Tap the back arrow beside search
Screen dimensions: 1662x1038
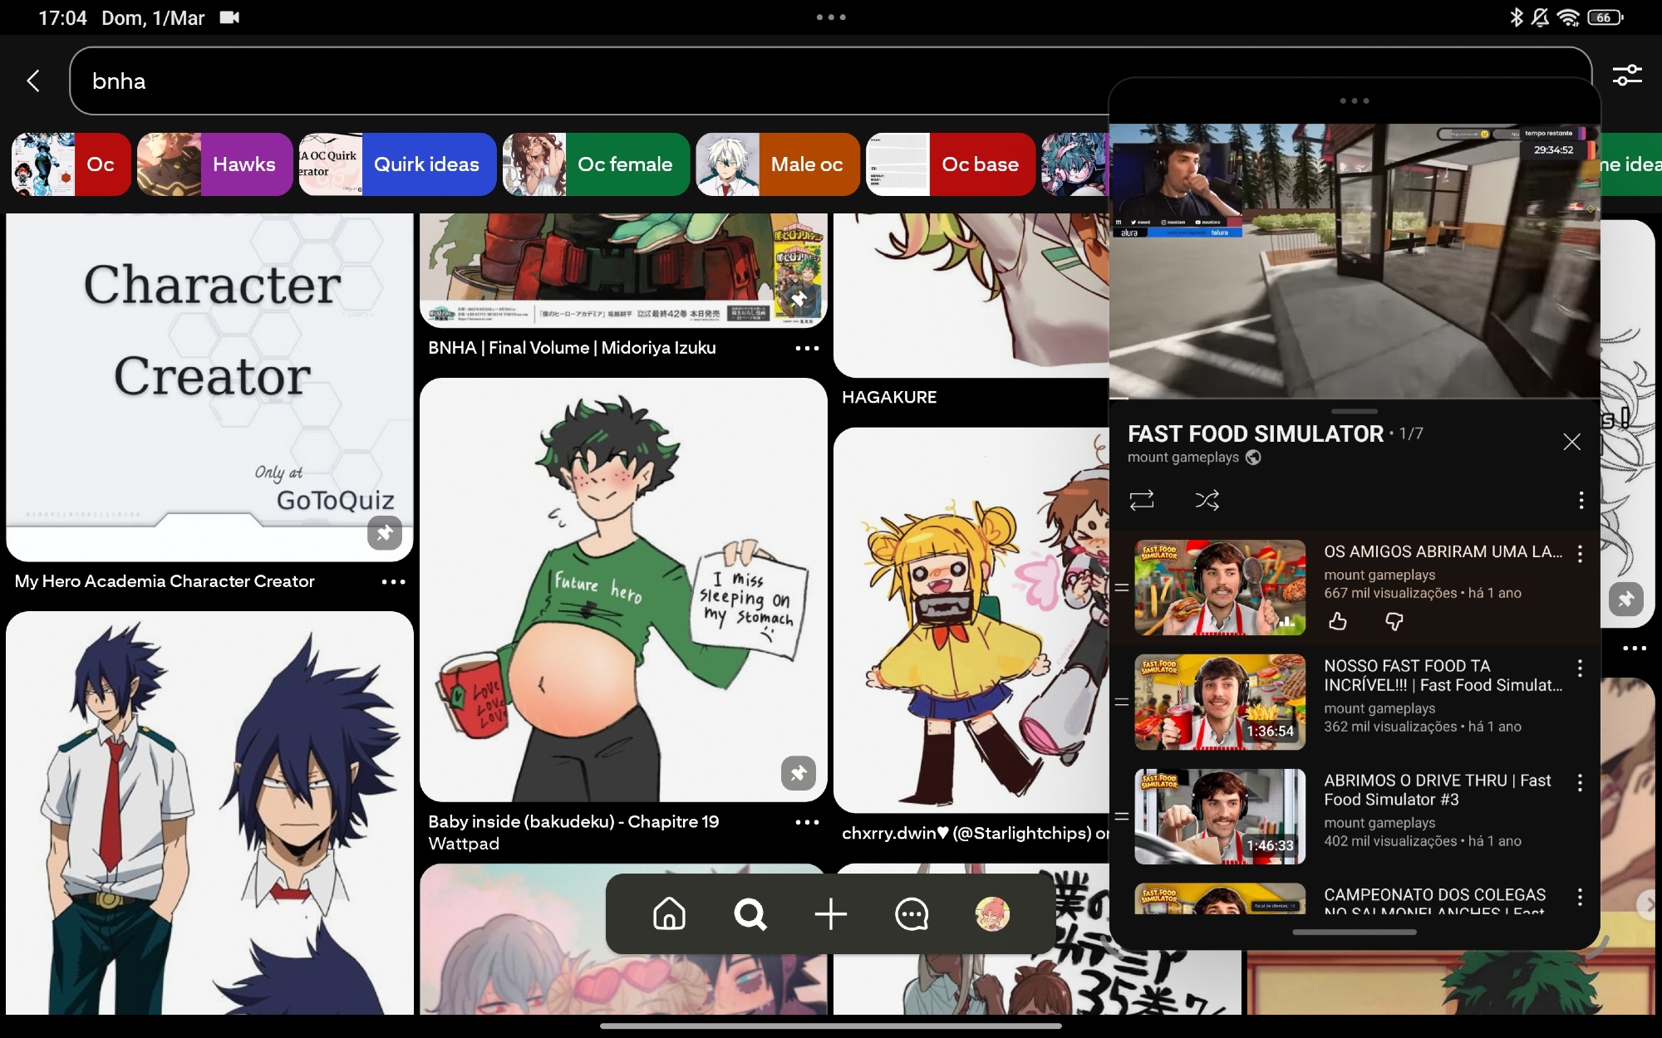tap(33, 81)
